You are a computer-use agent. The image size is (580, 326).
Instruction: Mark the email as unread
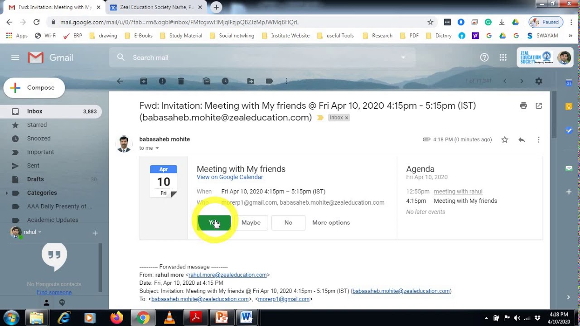point(207,81)
